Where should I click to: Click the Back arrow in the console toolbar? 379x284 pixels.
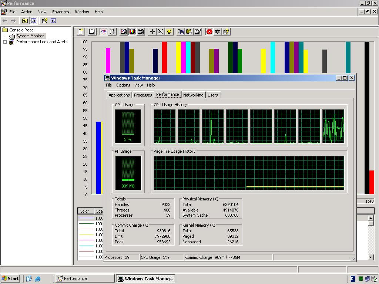click(x=5, y=21)
